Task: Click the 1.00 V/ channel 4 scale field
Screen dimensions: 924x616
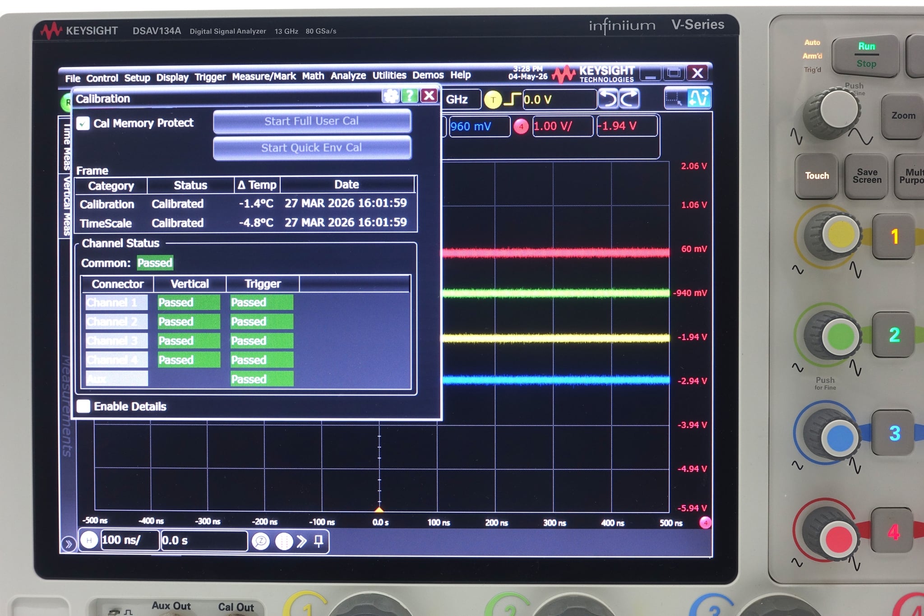Action: [562, 126]
